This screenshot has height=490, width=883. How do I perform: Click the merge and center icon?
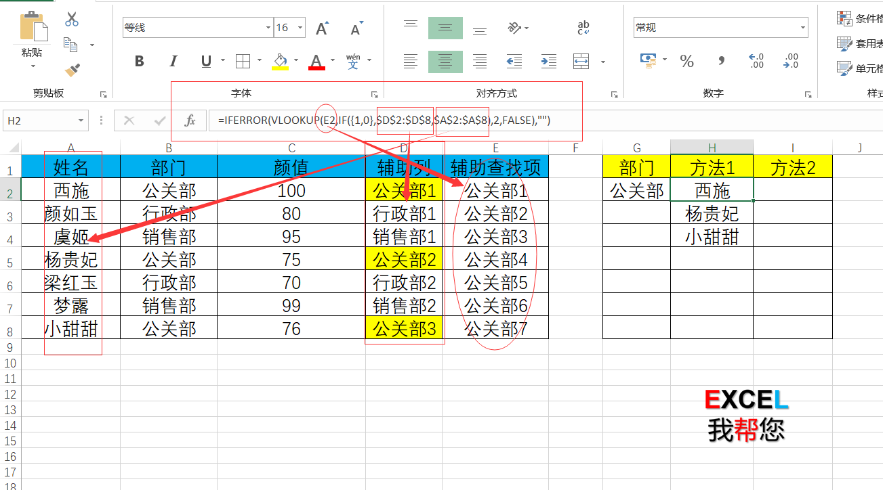[581, 62]
